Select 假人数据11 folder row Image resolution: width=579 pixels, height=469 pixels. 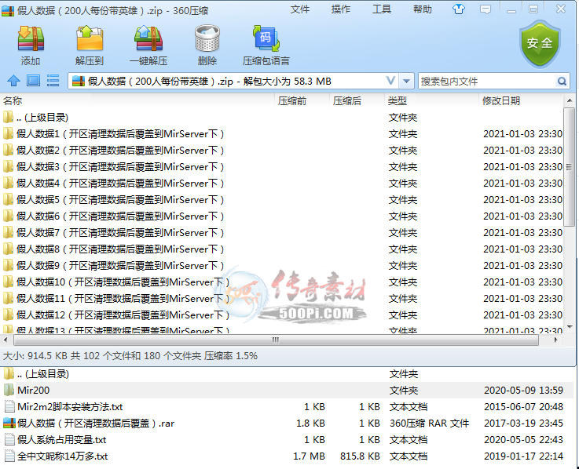point(283,298)
